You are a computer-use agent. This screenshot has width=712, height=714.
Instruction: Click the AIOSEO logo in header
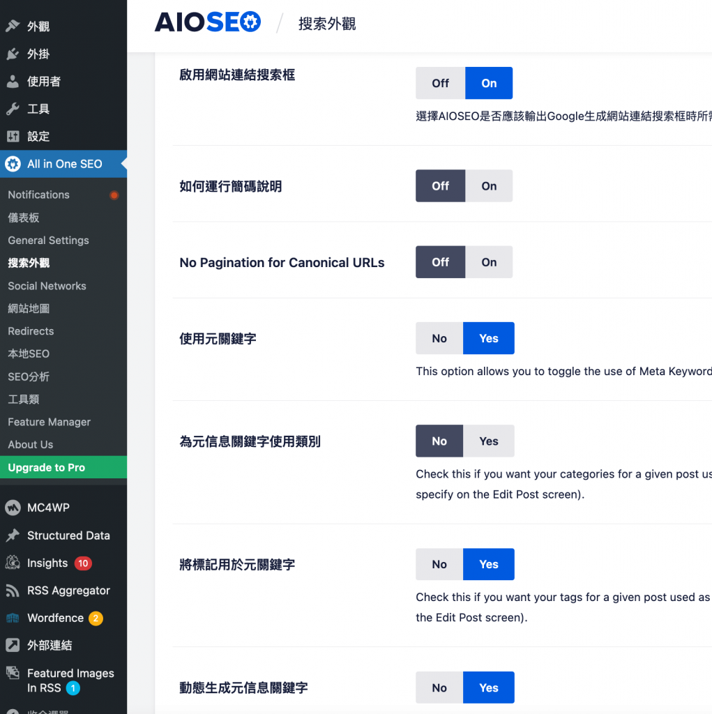tap(208, 22)
